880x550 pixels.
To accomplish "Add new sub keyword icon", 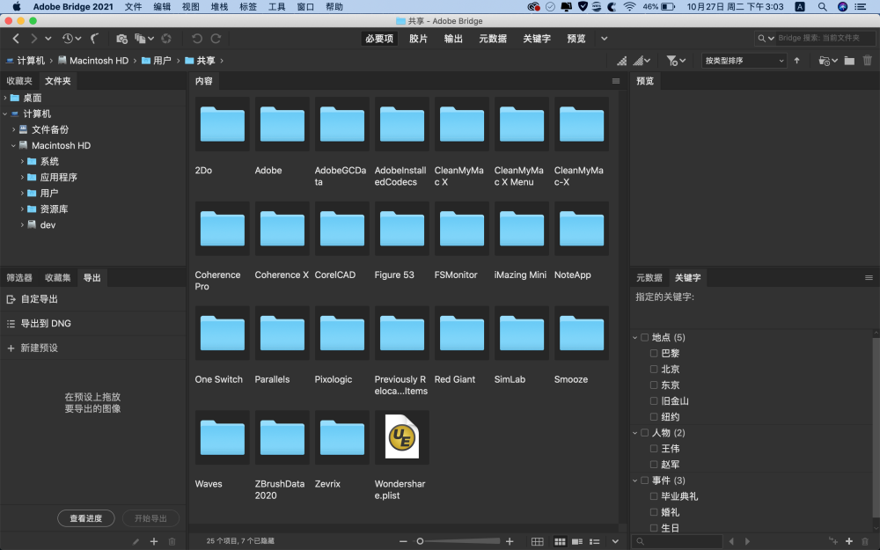I will 832,541.
